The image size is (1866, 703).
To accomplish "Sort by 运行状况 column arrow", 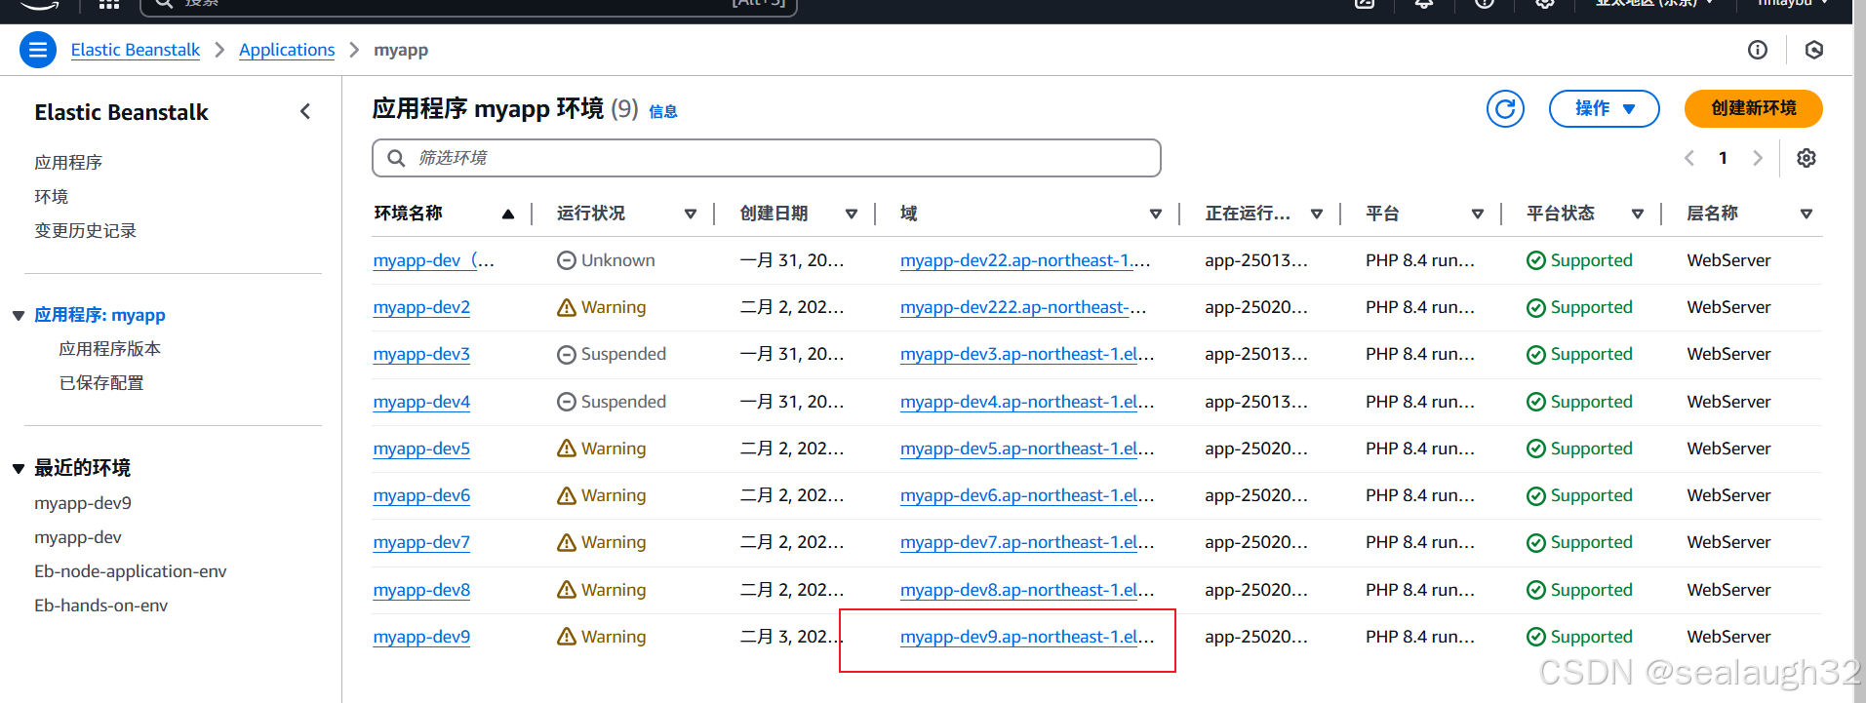I will point(691,214).
